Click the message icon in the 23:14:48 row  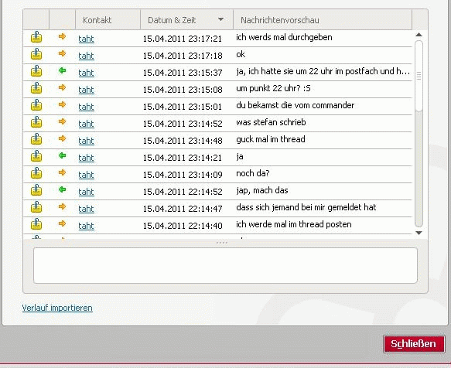pos(36,139)
